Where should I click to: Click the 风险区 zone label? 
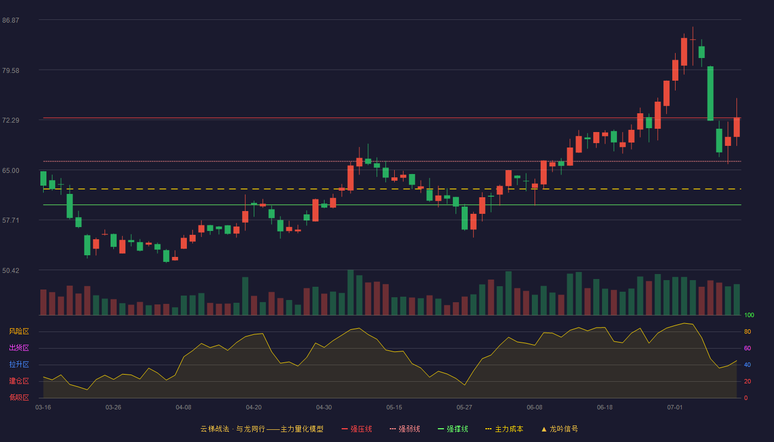click(x=19, y=331)
